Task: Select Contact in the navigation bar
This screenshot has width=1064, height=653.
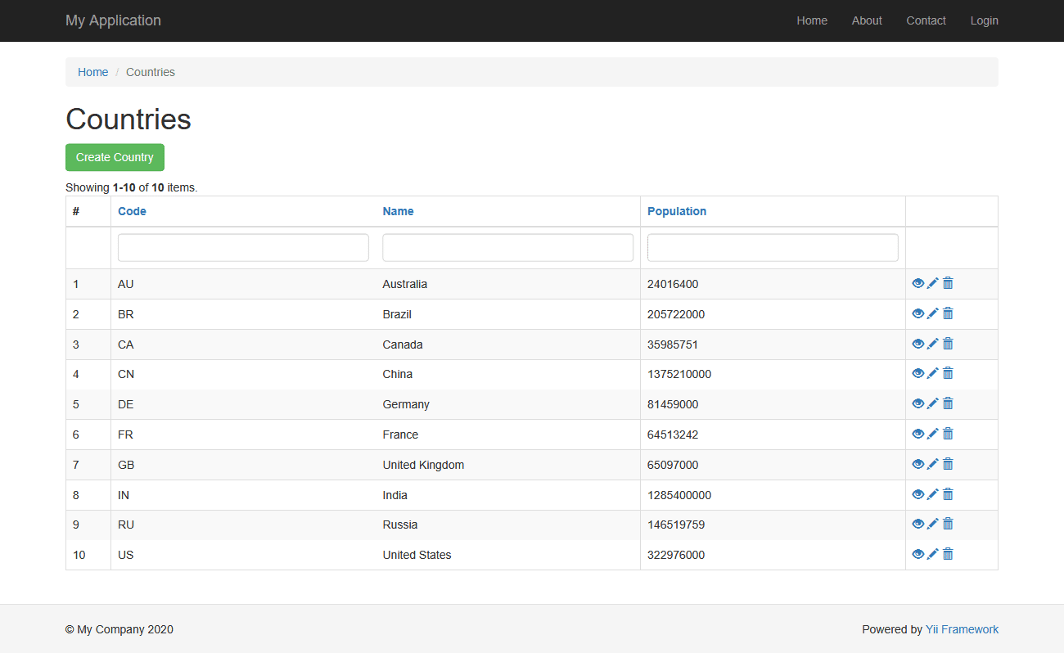Action: coord(926,20)
